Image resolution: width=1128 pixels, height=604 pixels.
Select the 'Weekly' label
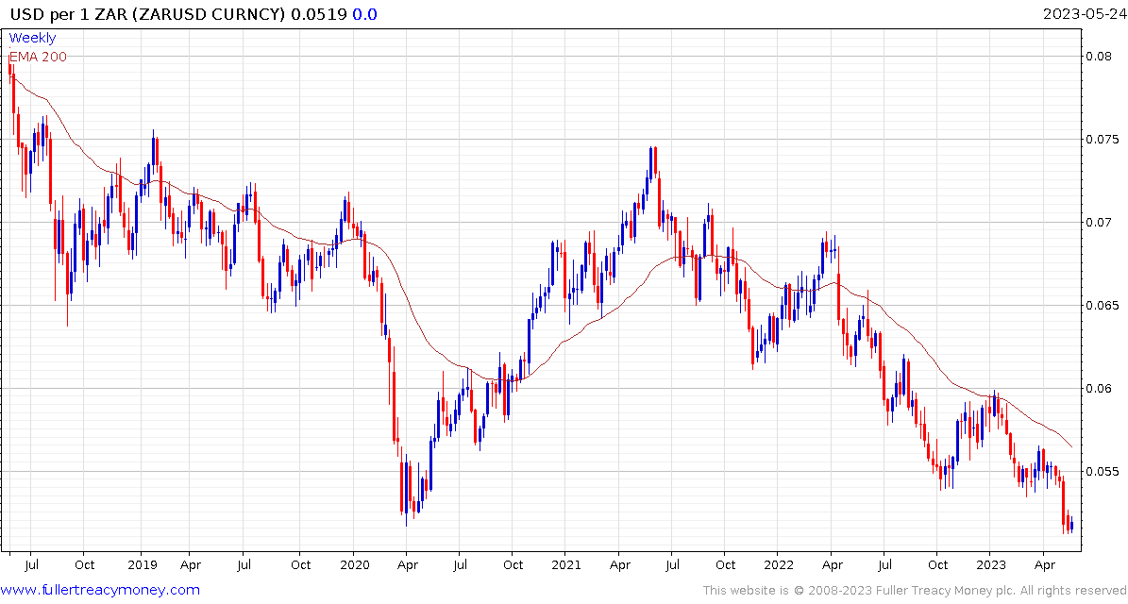[32, 38]
